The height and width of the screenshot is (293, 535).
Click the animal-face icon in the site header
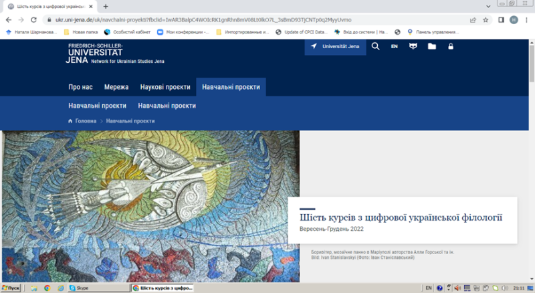pyautogui.click(x=413, y=46)
